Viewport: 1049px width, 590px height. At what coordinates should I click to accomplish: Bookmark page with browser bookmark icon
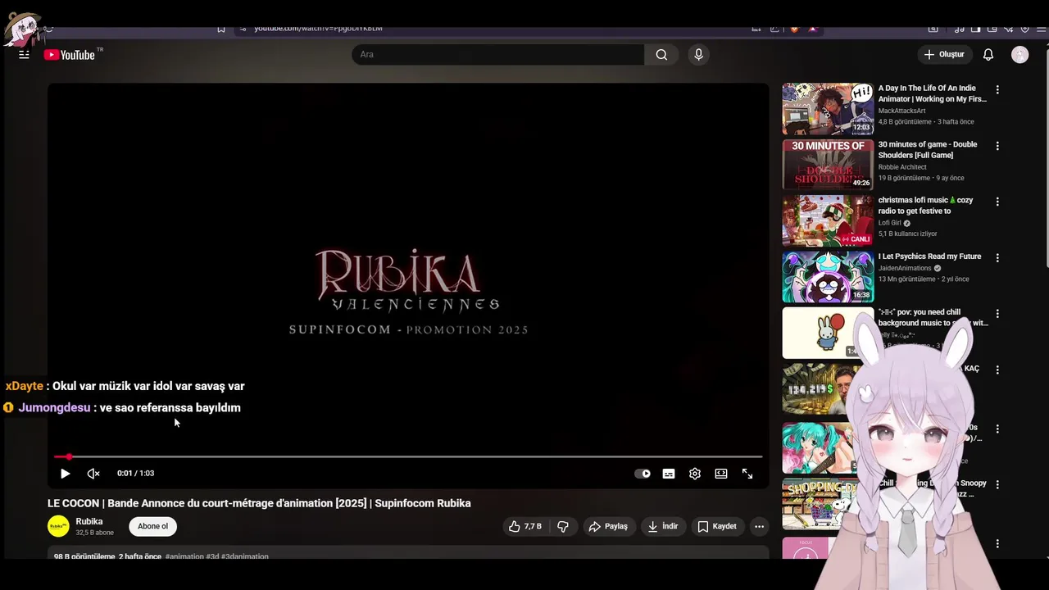click(220, 29)
